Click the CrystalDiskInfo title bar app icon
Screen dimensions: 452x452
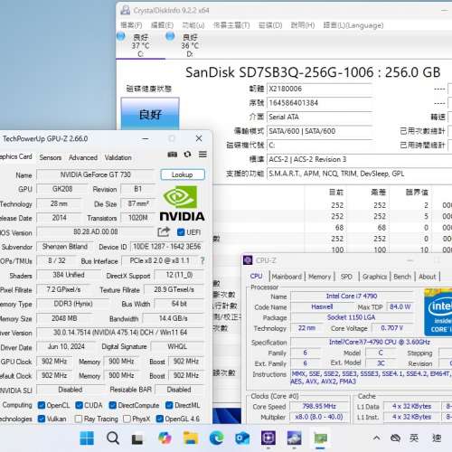coord(125,10)
